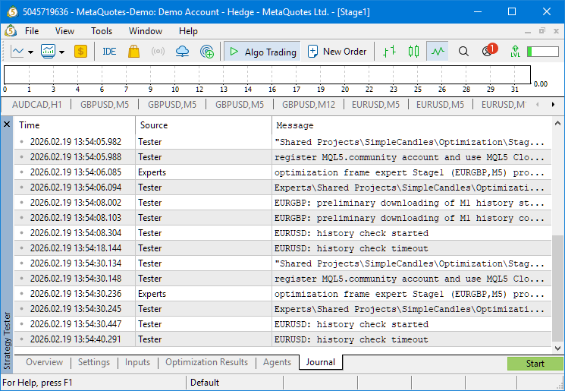Open the View menu

64,31
